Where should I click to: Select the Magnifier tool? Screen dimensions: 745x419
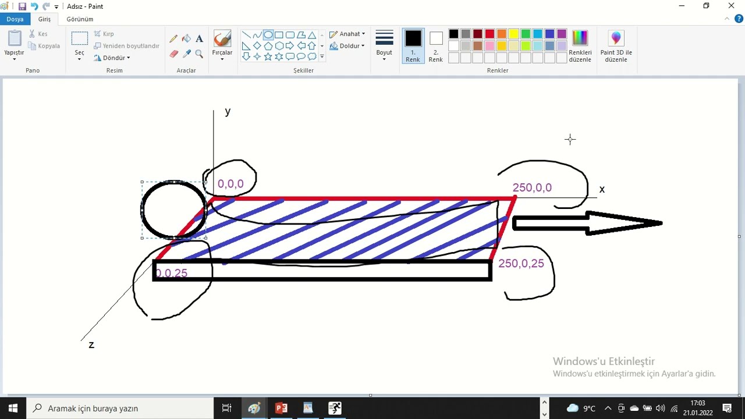[199, 54]
